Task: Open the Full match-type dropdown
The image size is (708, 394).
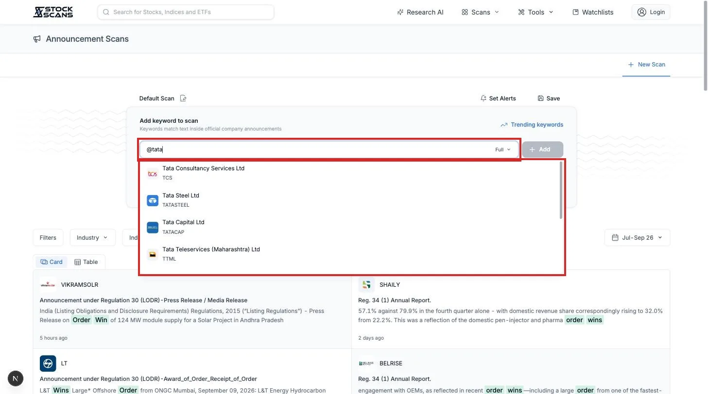Action: pos(503,149)
